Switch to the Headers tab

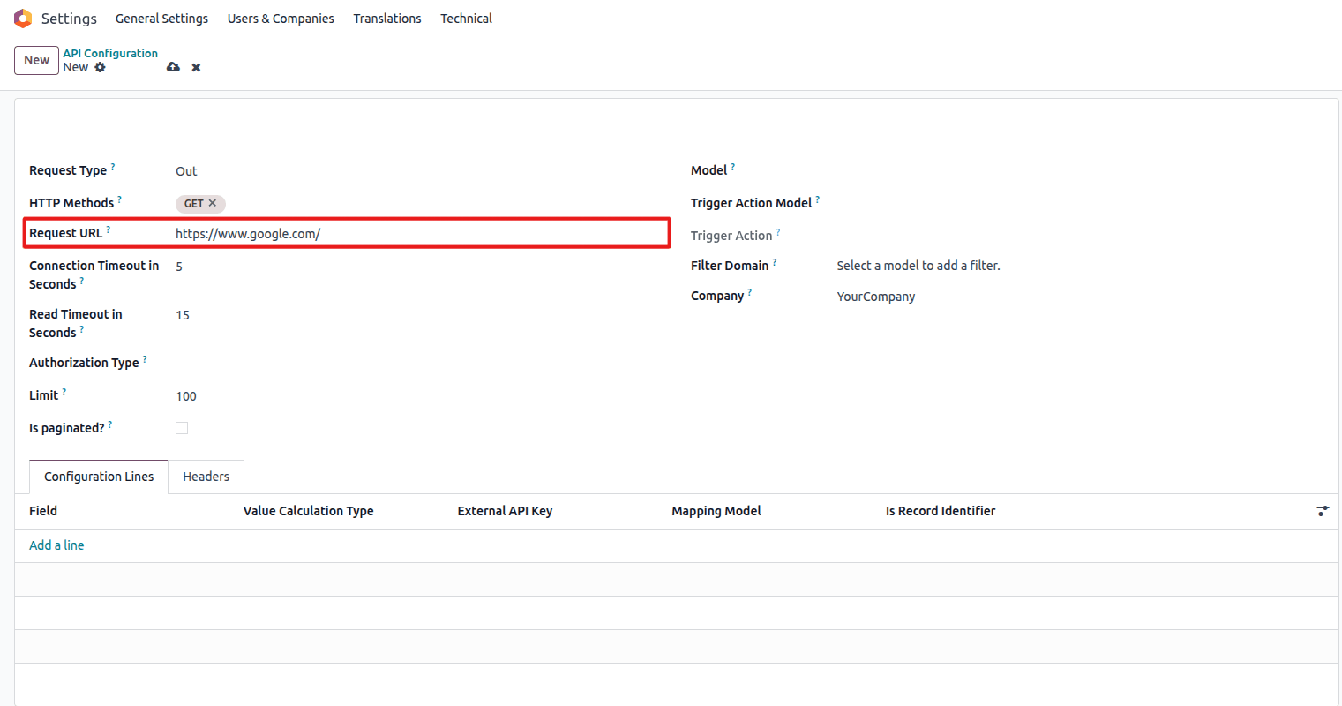pos(206,477)
